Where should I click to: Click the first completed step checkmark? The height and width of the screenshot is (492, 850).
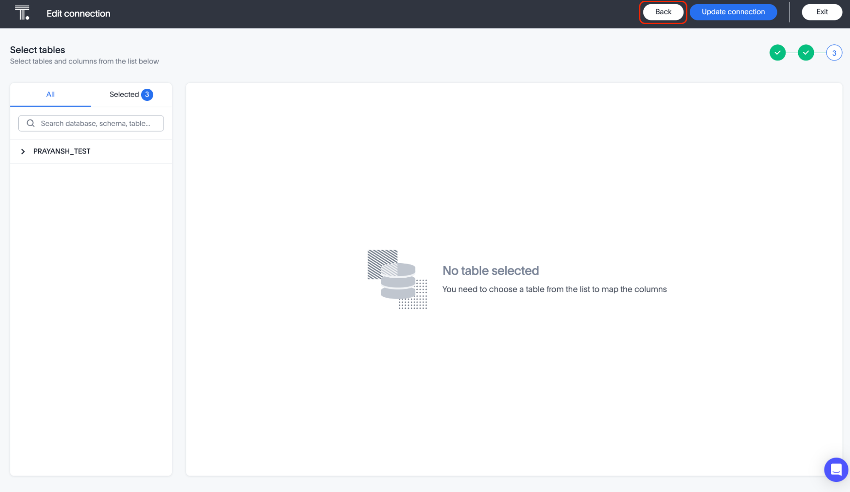(x=777, y=53)
